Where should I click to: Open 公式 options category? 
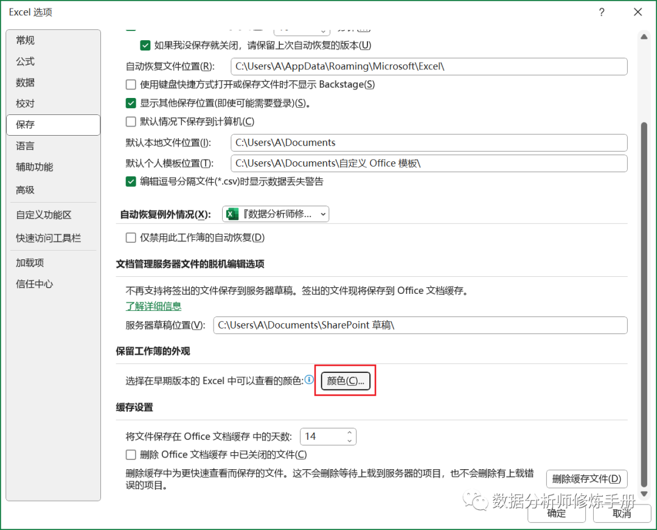click(x=53, y=61)
